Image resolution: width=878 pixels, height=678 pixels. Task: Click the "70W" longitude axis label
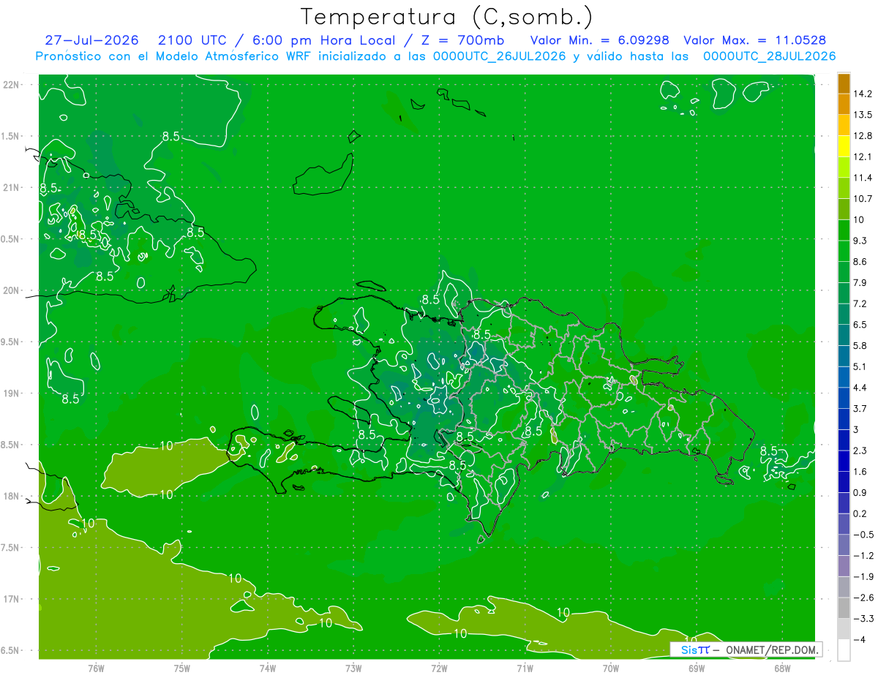(x=610, y=668)
